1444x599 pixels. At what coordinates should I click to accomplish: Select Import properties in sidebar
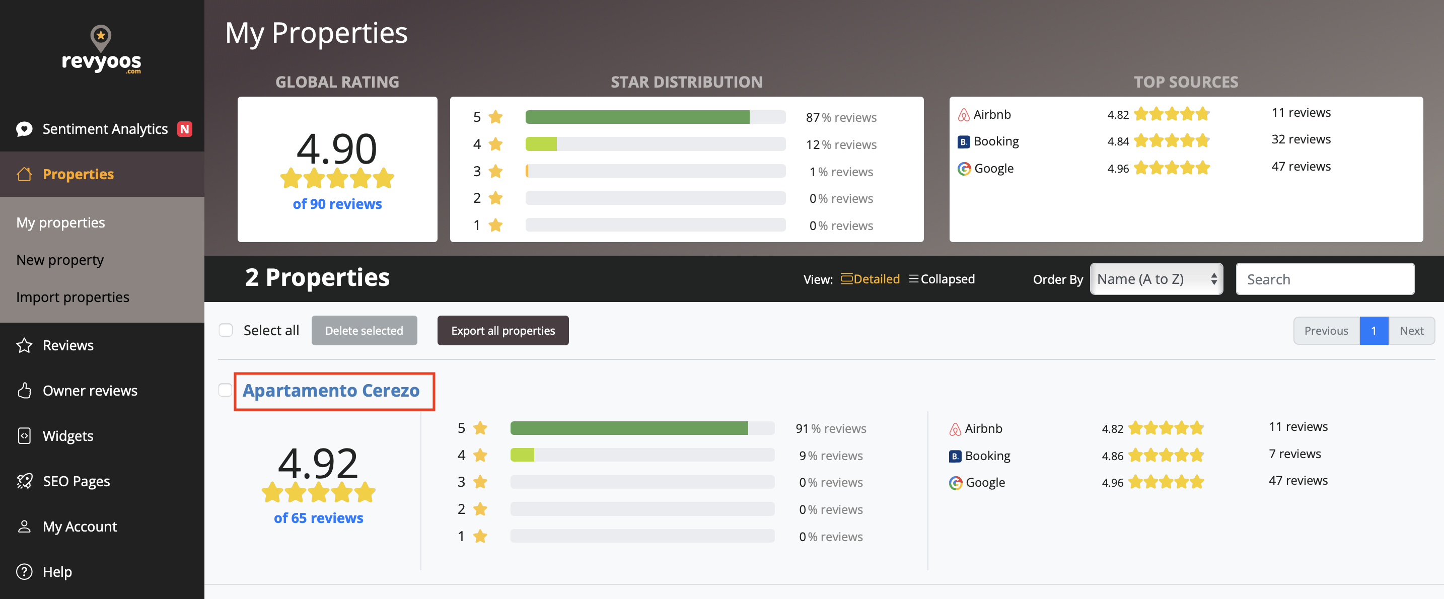[x=73, y=297]
